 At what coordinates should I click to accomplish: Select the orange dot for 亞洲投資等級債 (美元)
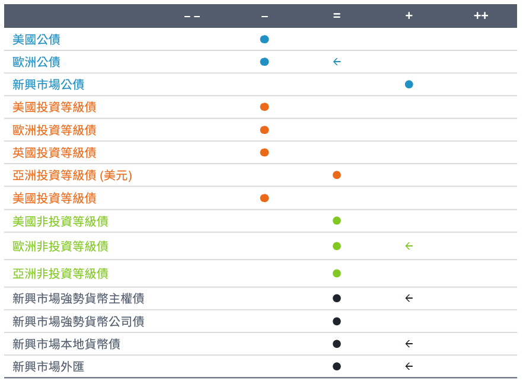click(x=337, y=175)
